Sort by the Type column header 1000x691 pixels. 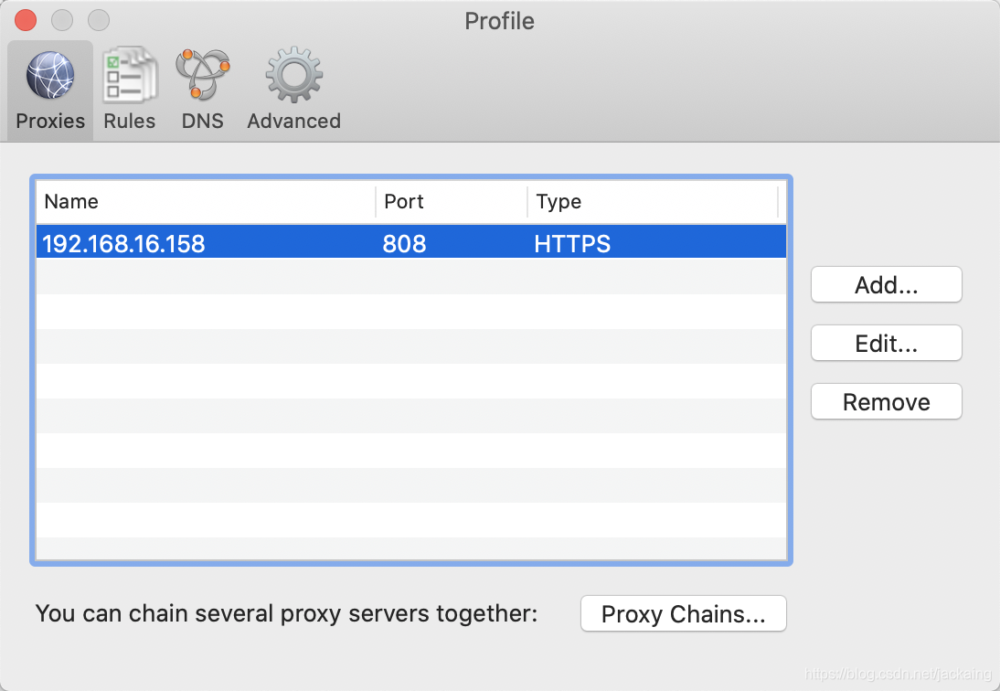click(653, 202)
